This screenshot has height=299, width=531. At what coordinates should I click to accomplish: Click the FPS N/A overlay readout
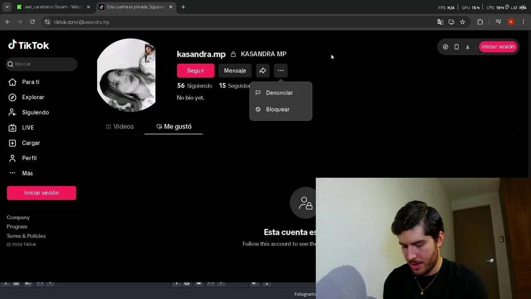pyautogui.click(x=446, y=7)
